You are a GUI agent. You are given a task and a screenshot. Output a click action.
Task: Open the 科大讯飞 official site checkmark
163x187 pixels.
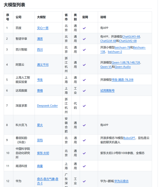84,125
